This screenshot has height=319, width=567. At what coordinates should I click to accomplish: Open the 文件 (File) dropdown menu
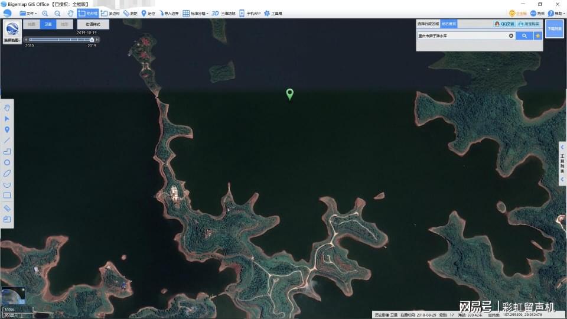28,13
